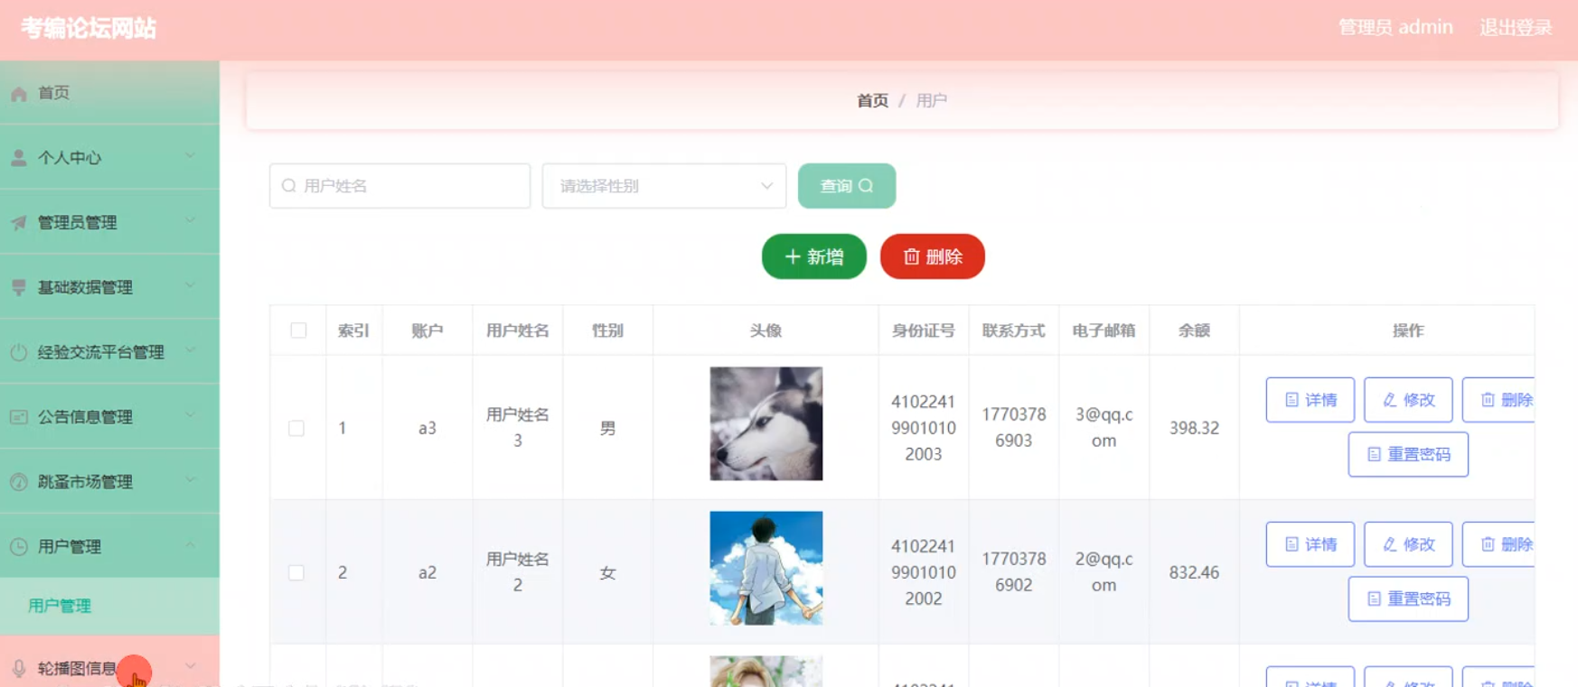Viewport: 1578px width, 687px height.
Task: Click the phone number 17703786903
Action: point(1014,428)
